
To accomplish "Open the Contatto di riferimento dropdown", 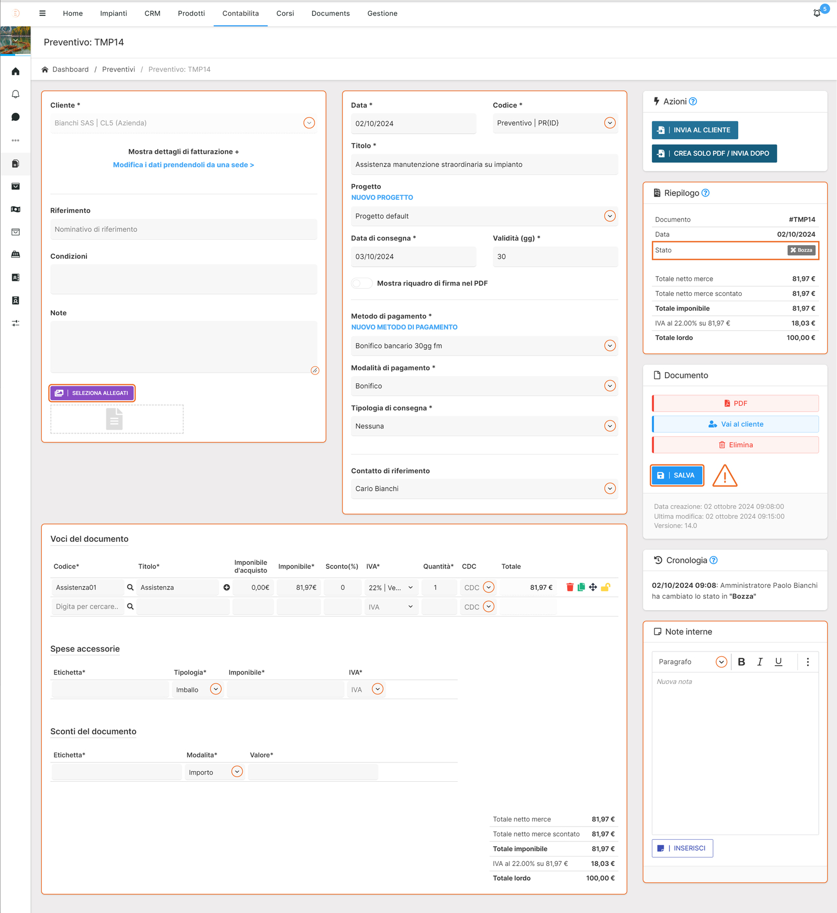I will [609, 488].
